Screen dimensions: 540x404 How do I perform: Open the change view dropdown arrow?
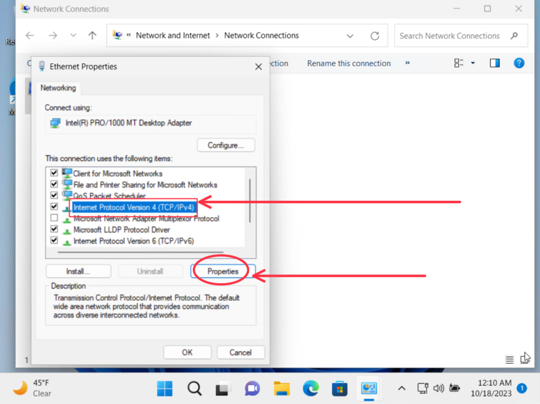[473, 63]
